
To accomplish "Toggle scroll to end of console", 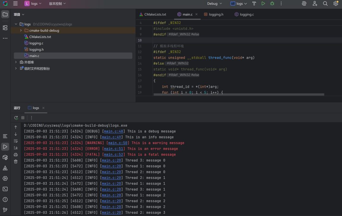I will (16, 148).
